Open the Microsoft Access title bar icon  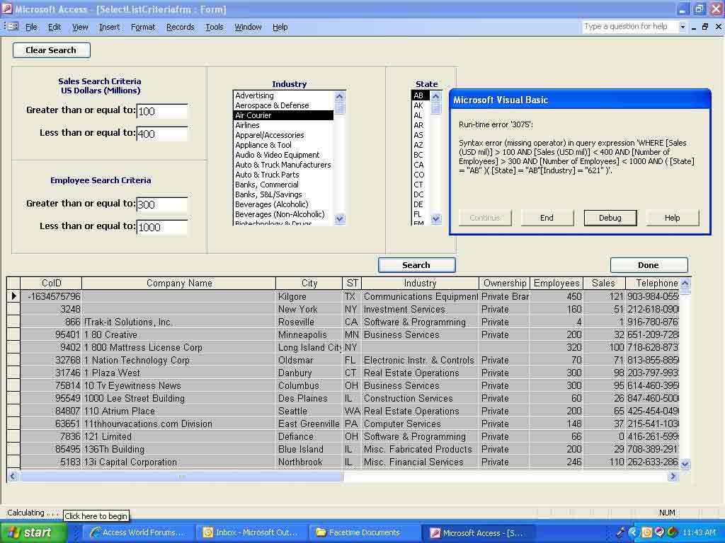point(7,8)
